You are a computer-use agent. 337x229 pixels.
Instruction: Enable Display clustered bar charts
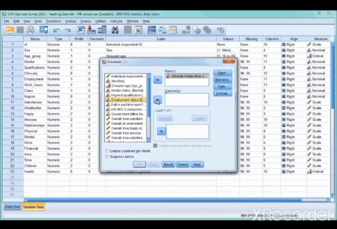(x=107, y=151)
